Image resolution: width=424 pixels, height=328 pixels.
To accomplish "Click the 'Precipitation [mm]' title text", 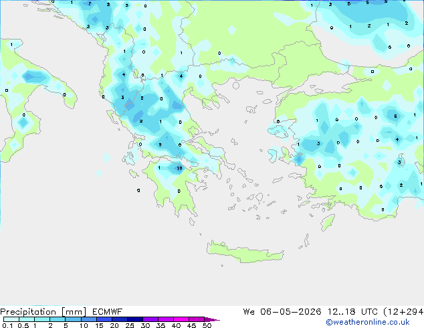I will click(43, 312).
